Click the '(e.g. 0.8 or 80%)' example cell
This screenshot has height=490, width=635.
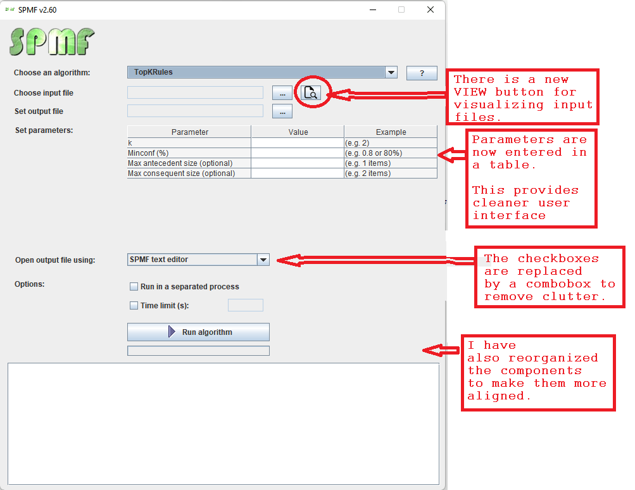(x=391, y=153)
